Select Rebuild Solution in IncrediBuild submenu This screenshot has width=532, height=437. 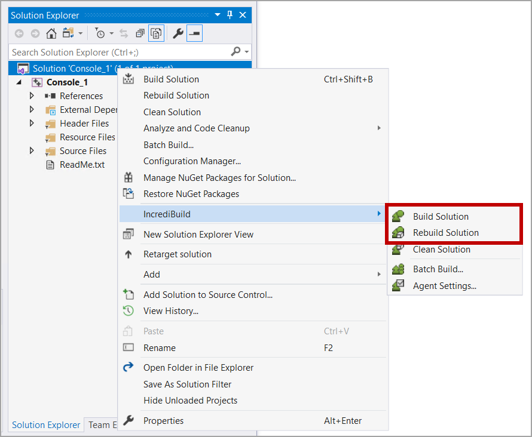tap(445, 233)
